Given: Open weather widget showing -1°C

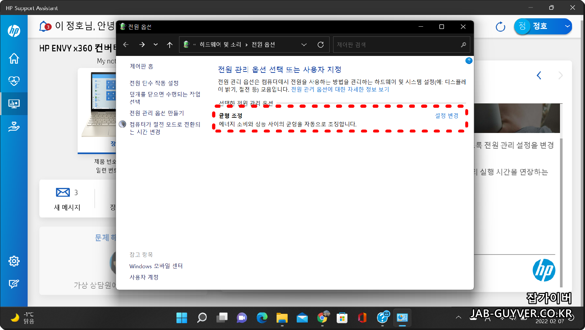Looking at the screenshot, I should click(22, 318).
